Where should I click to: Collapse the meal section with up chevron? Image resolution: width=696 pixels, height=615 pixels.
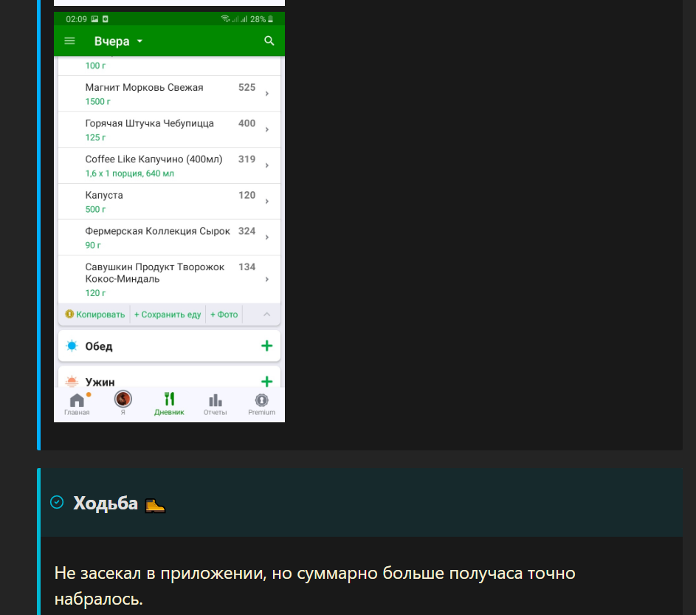click(x=266, y=315)
